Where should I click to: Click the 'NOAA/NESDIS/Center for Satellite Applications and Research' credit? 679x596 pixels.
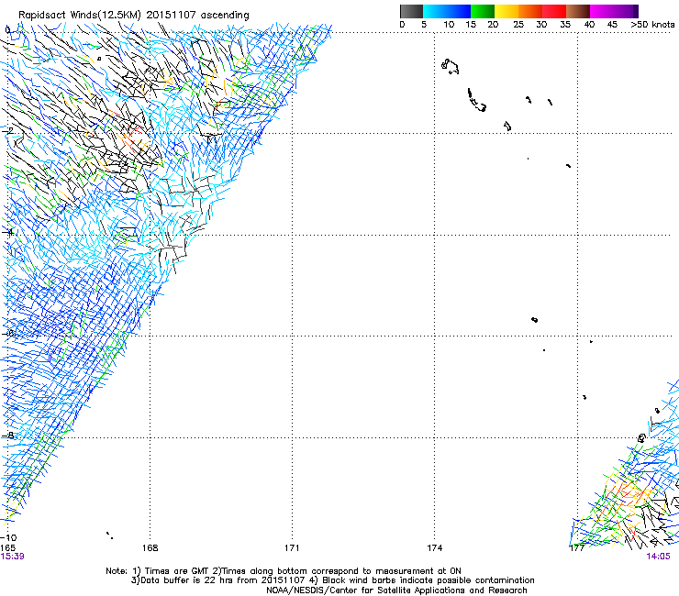click(x=396, y=590)
